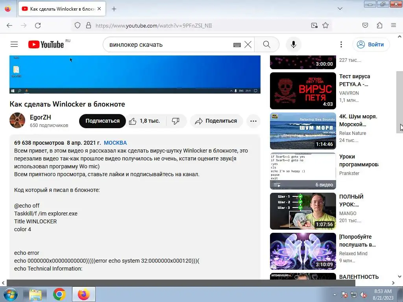Open Попробуйте послушать video thumbnail
403x302 pixels.
[x=303, y=251]
